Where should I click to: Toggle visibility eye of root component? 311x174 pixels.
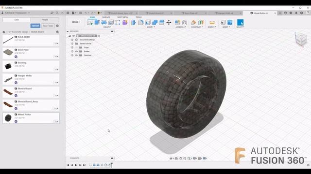pyautogui.click(x=73, y=36)
